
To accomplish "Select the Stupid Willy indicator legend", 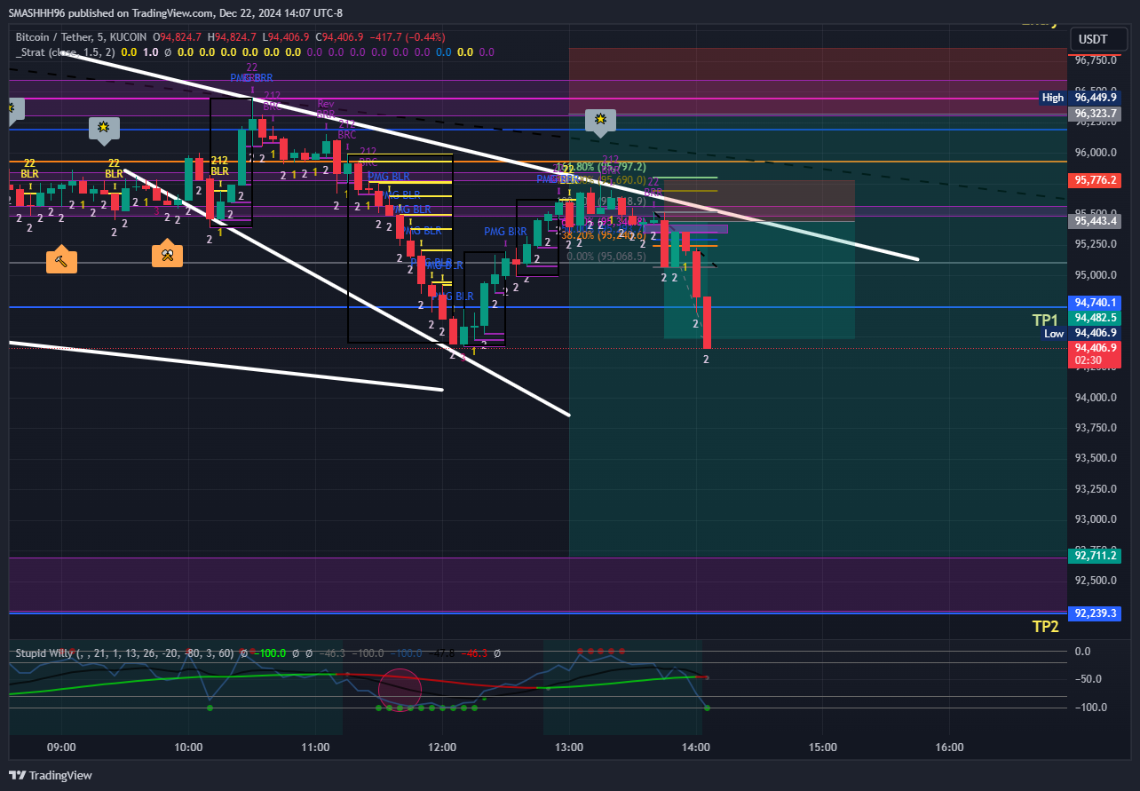I will [x=123, y=653].
